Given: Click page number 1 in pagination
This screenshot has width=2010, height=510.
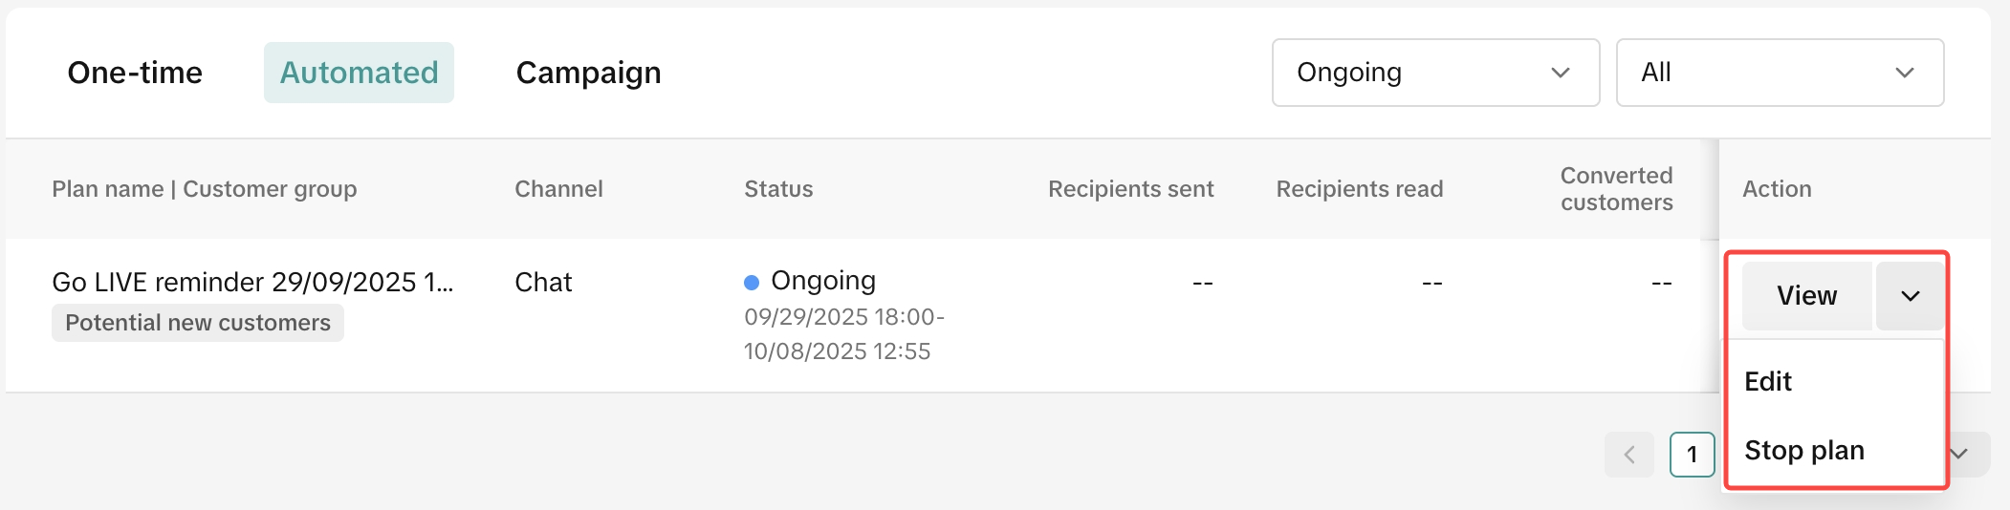Looking at the screenshot, I should [1692, 455].
